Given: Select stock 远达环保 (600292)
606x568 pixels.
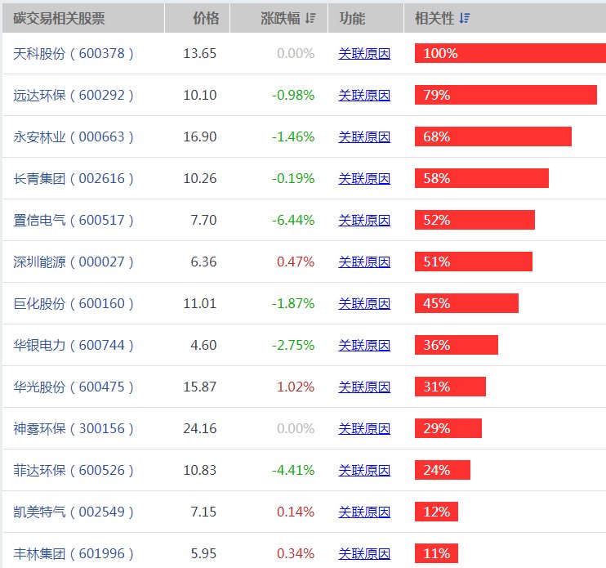Looking at the screenshot, I should click(x=74, y=95).
